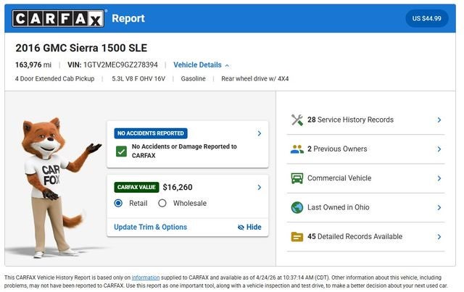The height and width of the screenshot is (292, 464).
Task: Click the wrench service history icon
Action: click(297, 120)
